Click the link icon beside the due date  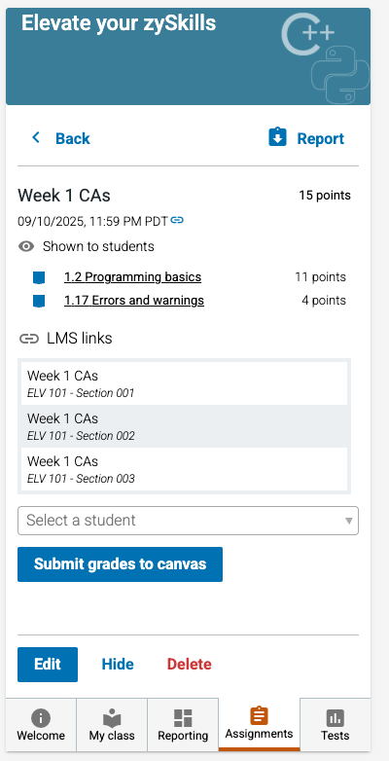(177, 221)
